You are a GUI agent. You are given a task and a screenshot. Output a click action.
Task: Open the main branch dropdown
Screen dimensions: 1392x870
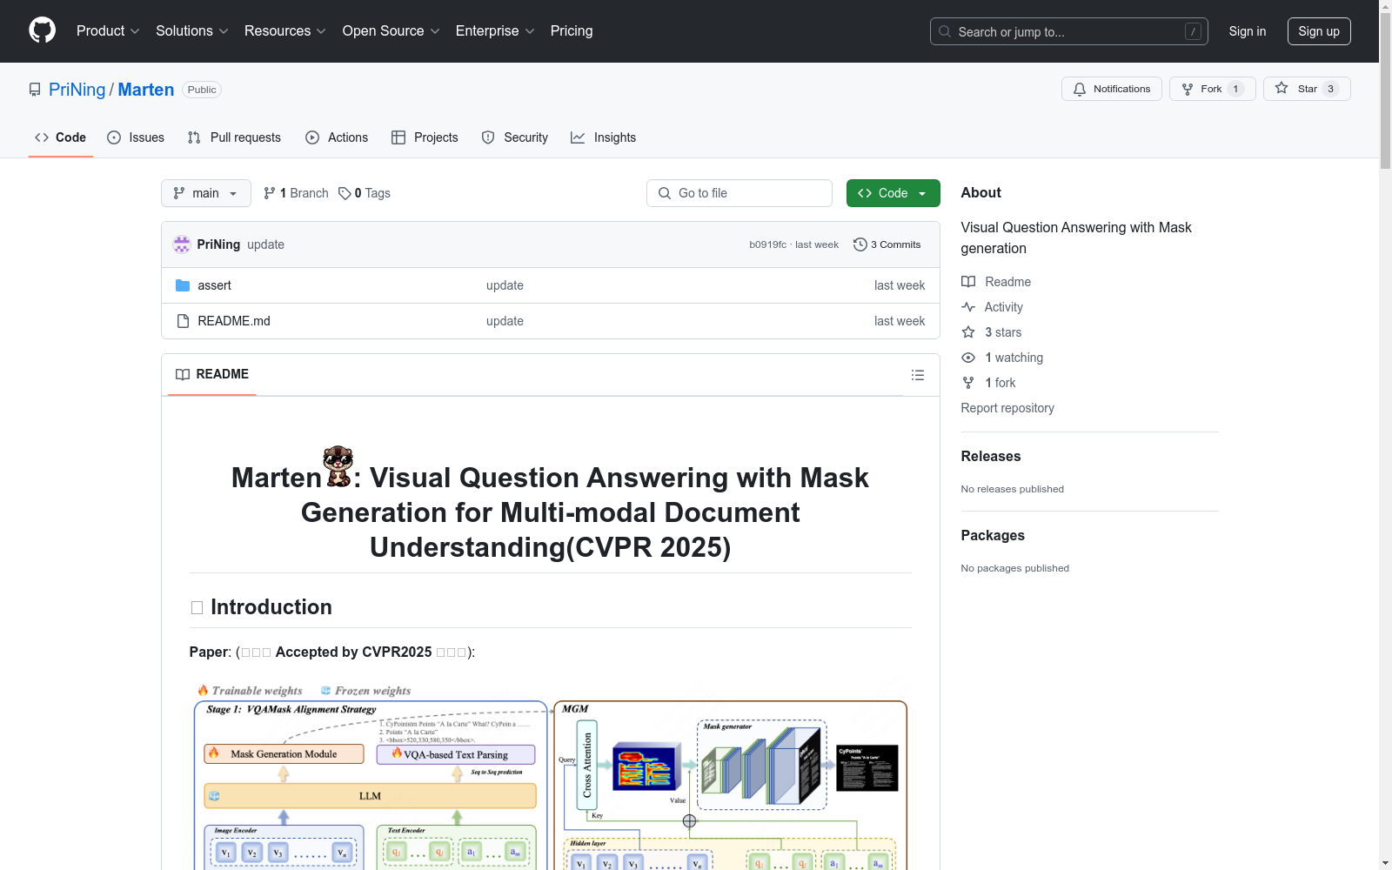(206, 193)
